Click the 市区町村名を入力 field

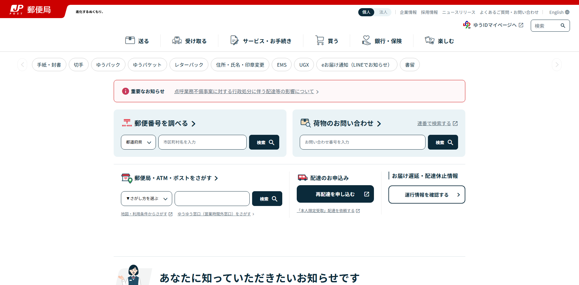(202, 142)
